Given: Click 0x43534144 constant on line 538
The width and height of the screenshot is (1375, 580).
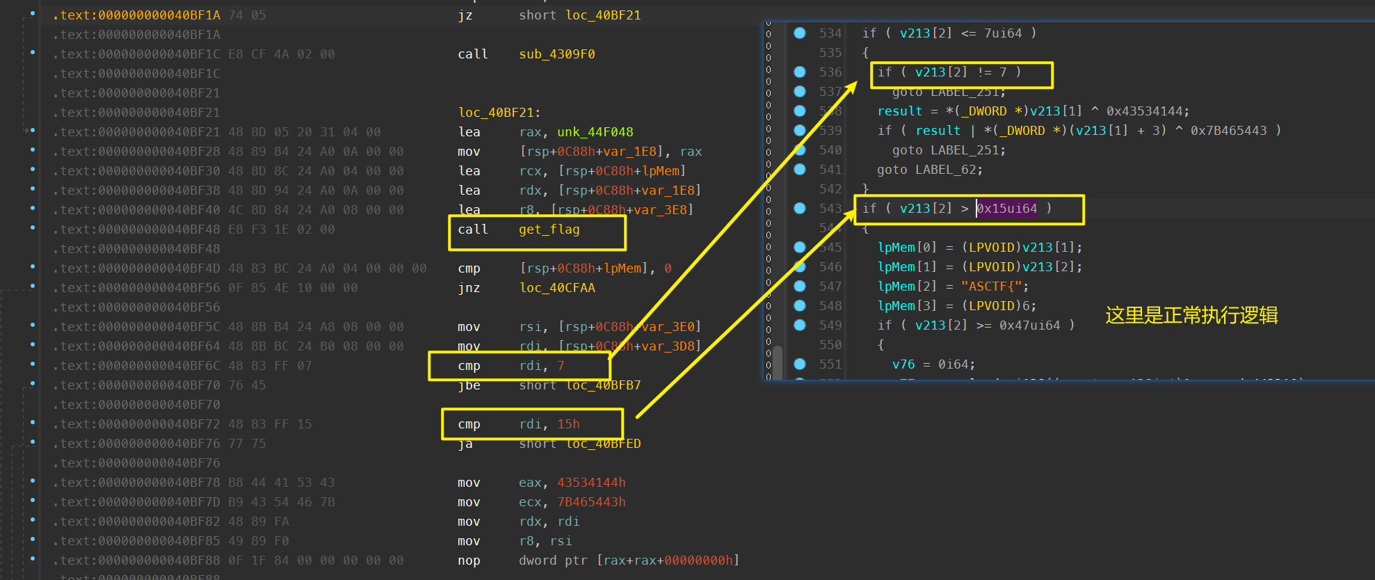Looking at the screenshot, I should [x=1144, y=111].
